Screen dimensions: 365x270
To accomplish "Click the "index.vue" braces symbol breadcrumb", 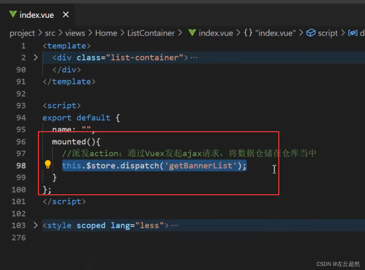I will (x=275, y=33).
